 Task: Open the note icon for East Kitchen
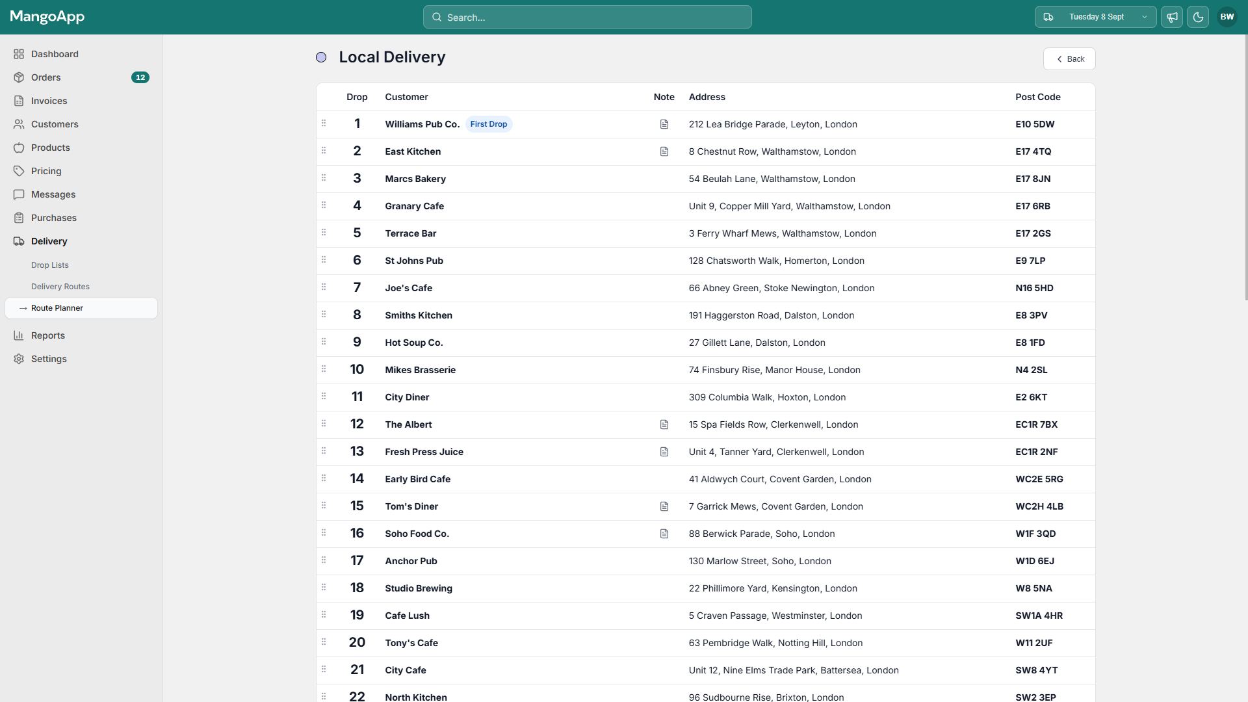pos(664,151)
